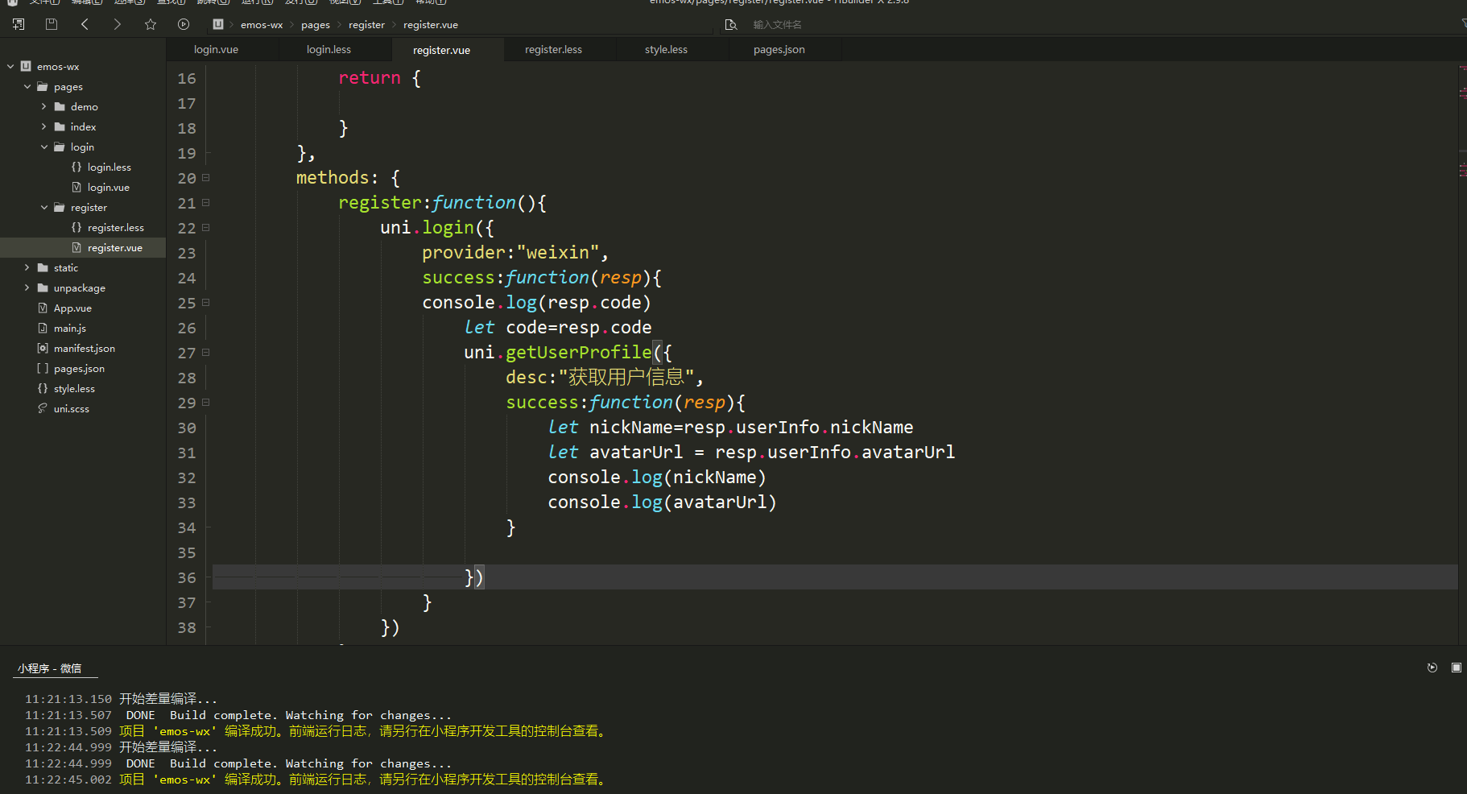Fold the methods block at line 20
This screenshot has width=1467, height=794.
click(x=206, y=178)
